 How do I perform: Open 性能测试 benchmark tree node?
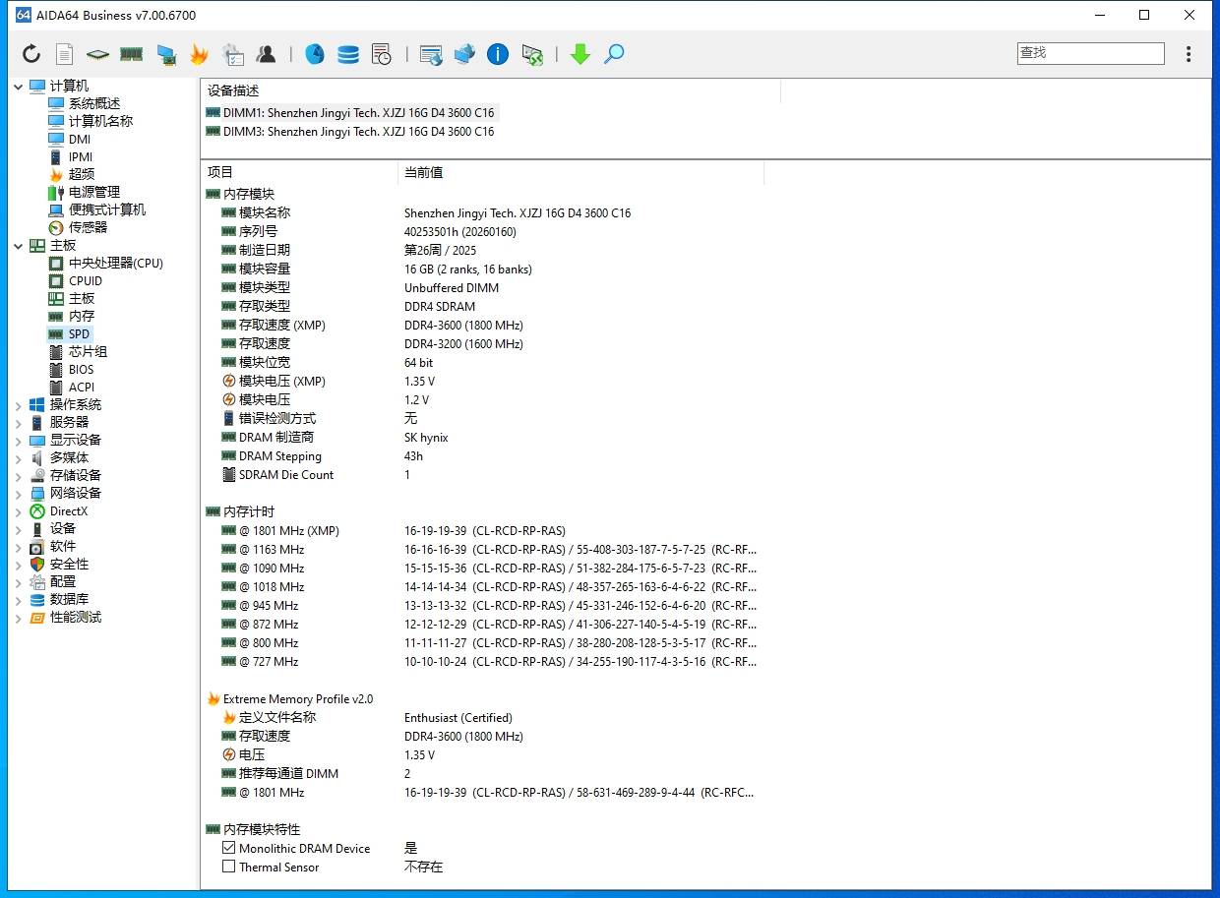tap(76, 618)
